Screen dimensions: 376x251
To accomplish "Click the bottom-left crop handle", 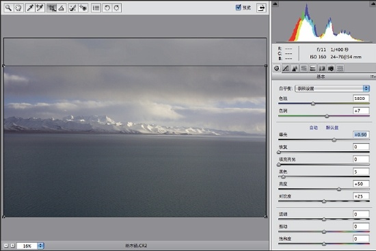I will (x=3, y=217).
